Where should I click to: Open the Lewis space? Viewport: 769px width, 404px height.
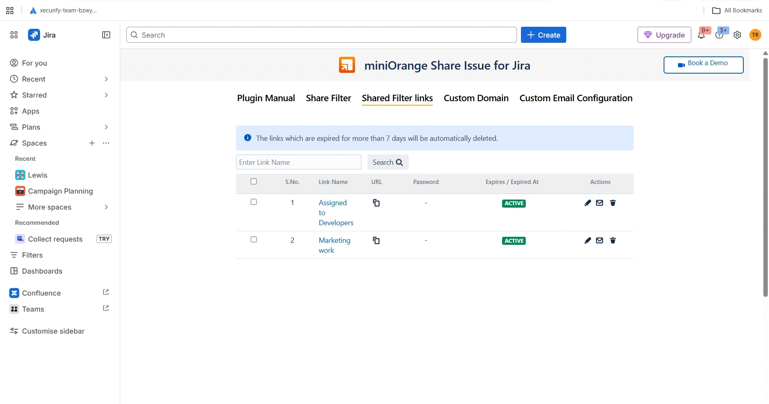(38, 175)
